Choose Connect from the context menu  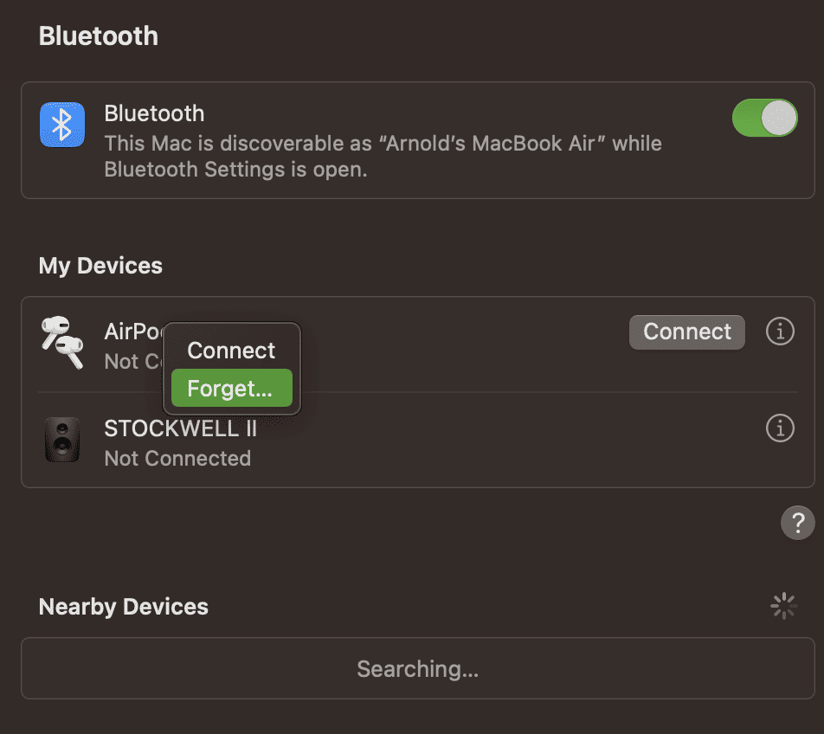coord(231,351)
